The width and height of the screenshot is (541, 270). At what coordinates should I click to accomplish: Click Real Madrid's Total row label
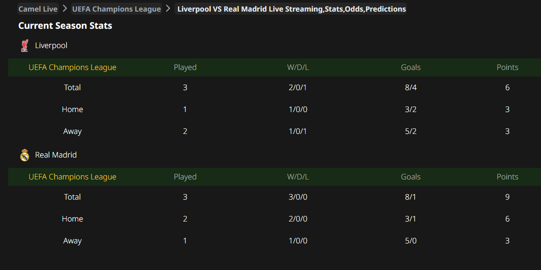coord(72,197)
